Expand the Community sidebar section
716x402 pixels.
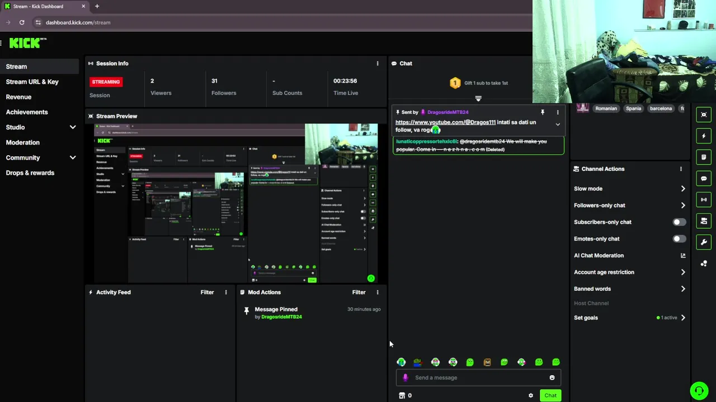tap(73, 157)
